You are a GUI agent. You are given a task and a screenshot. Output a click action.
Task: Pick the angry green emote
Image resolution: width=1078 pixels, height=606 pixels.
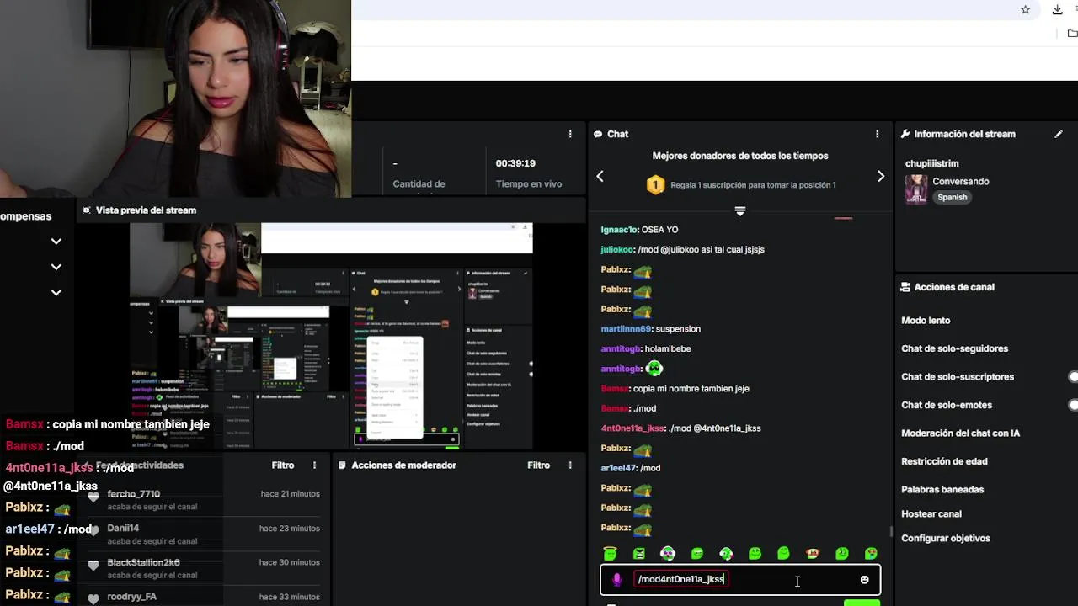coord(639,553)
